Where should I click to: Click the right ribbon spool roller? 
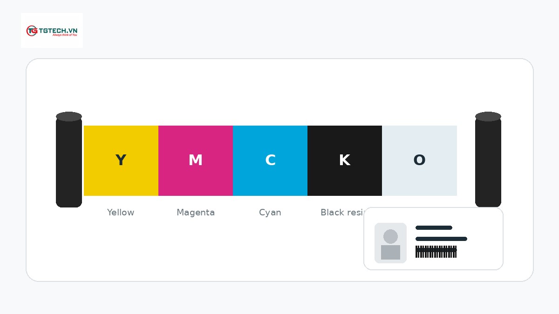point(488,160)
